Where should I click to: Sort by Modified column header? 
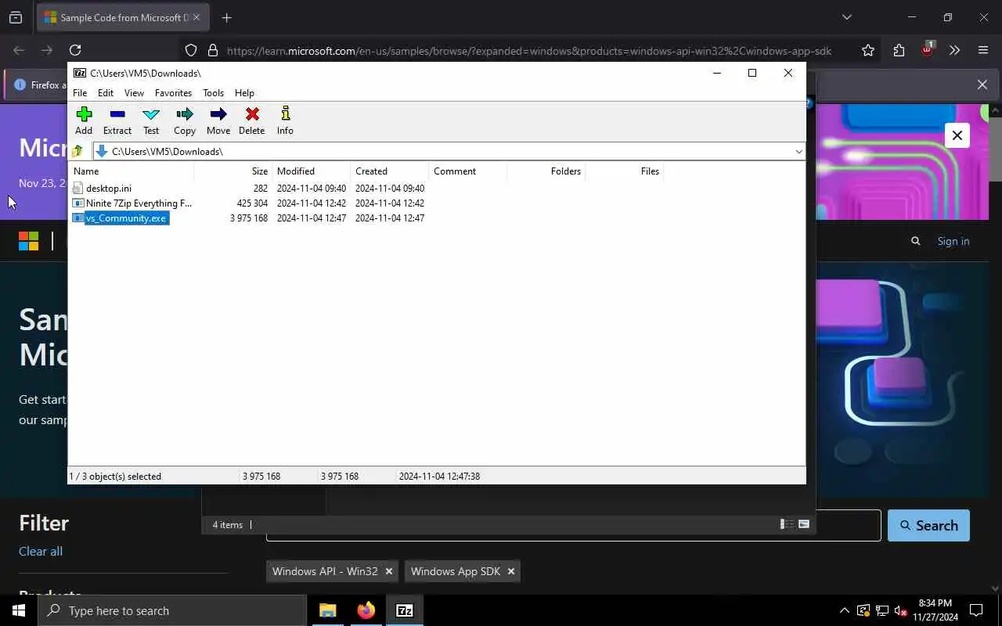coord(311,171)
